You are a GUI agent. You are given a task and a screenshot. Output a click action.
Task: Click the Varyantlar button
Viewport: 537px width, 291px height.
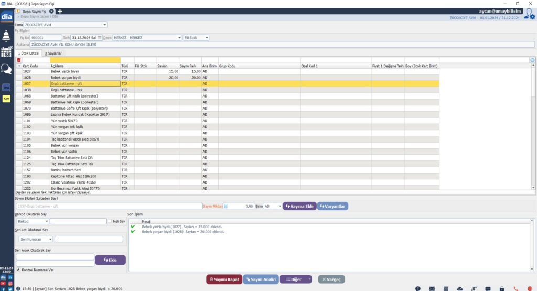pyautogui.click(x=332, y=206)
